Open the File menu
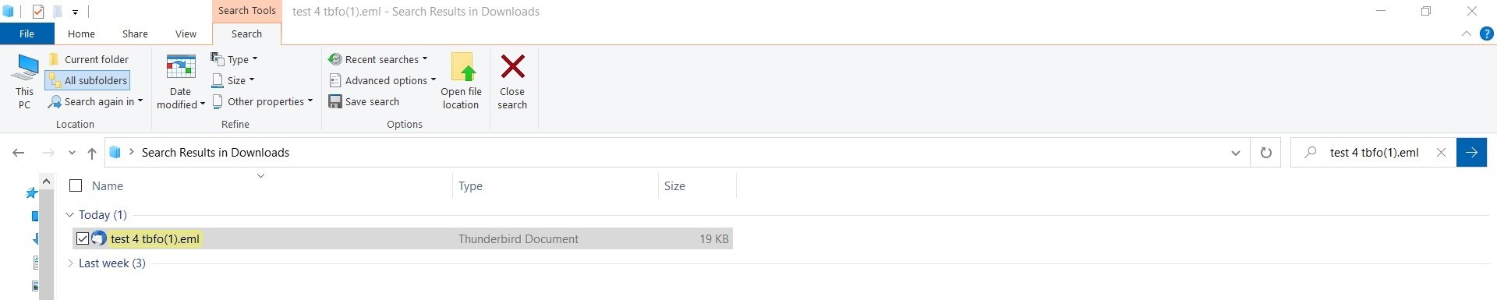Viewport: 1497px width, 300px height. click(27, 34)
